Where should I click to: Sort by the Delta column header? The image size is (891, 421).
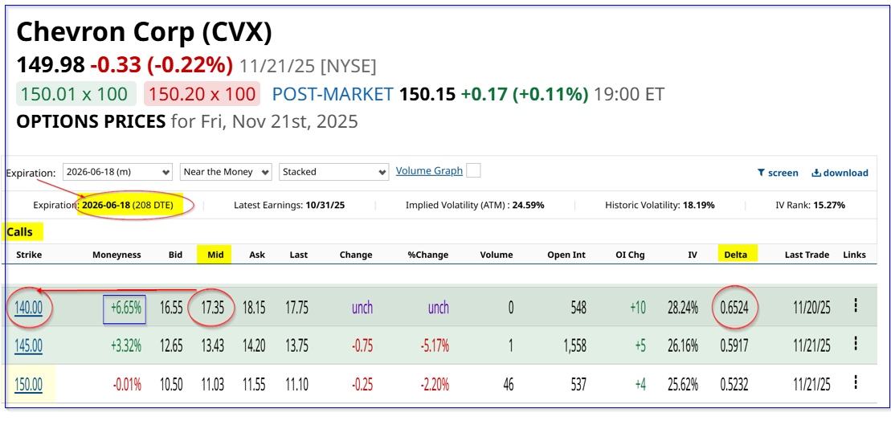point(735,255)
